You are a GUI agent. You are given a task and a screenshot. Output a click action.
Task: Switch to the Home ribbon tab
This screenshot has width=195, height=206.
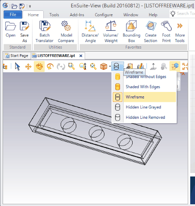[33, 15]
